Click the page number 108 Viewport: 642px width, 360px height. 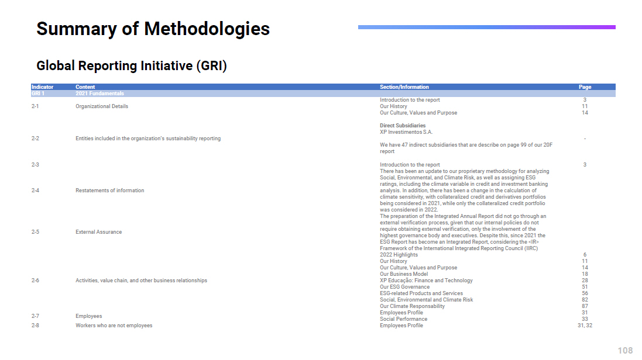[625, 350]
